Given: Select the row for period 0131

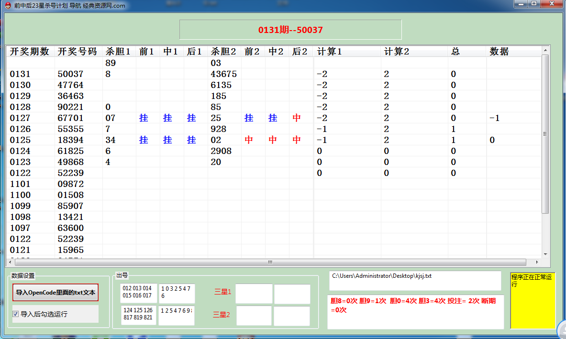Looking at the screenshot, I should (274, 74).
